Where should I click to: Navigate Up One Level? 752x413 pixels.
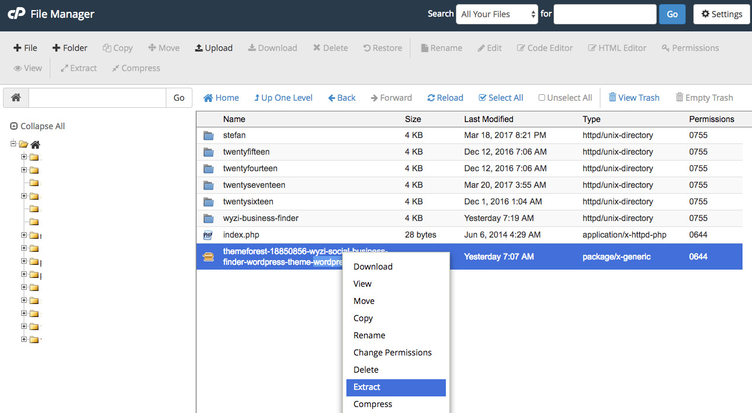coord(283,98)
